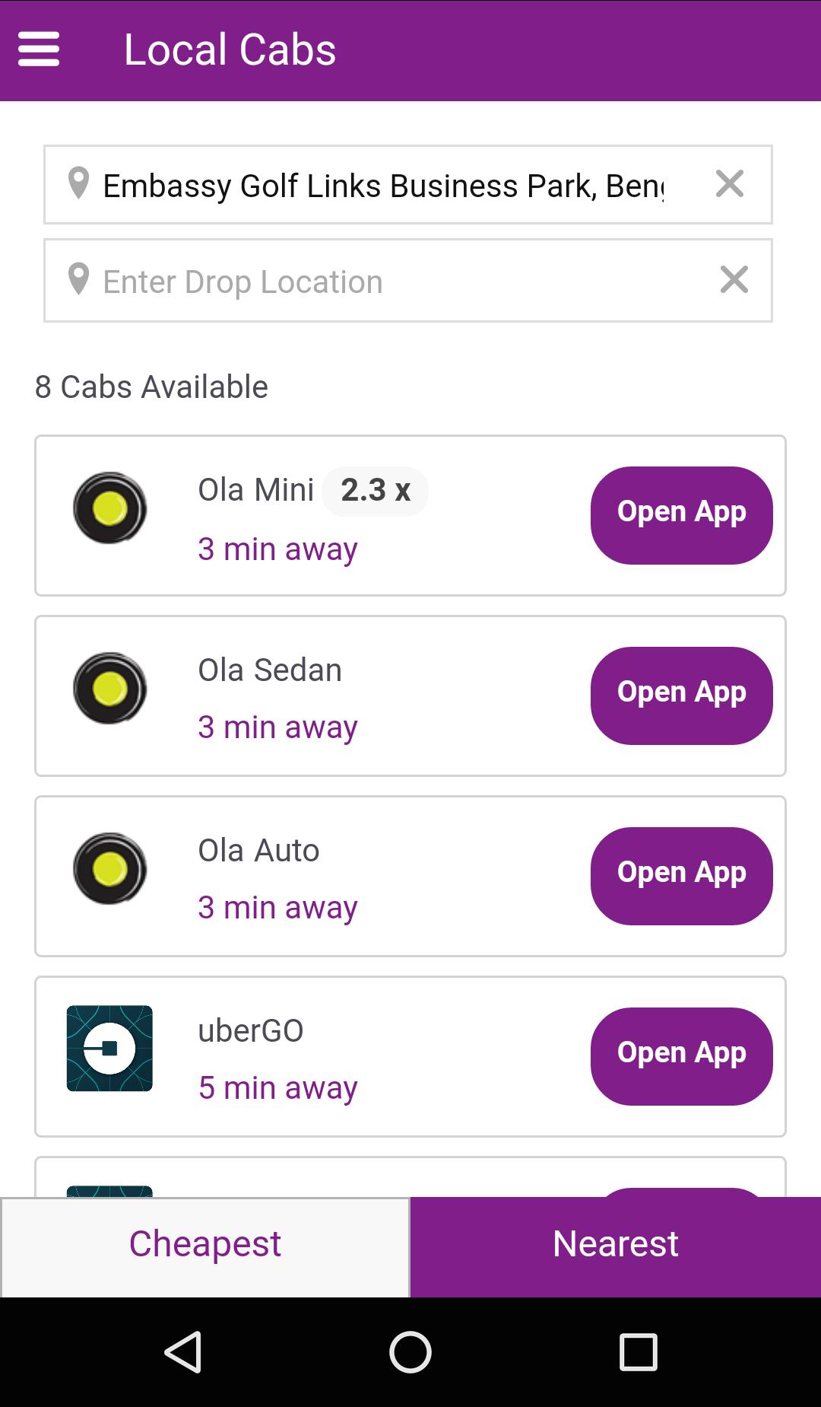Clear the drop location field
821x1407 pixels.
734,279
